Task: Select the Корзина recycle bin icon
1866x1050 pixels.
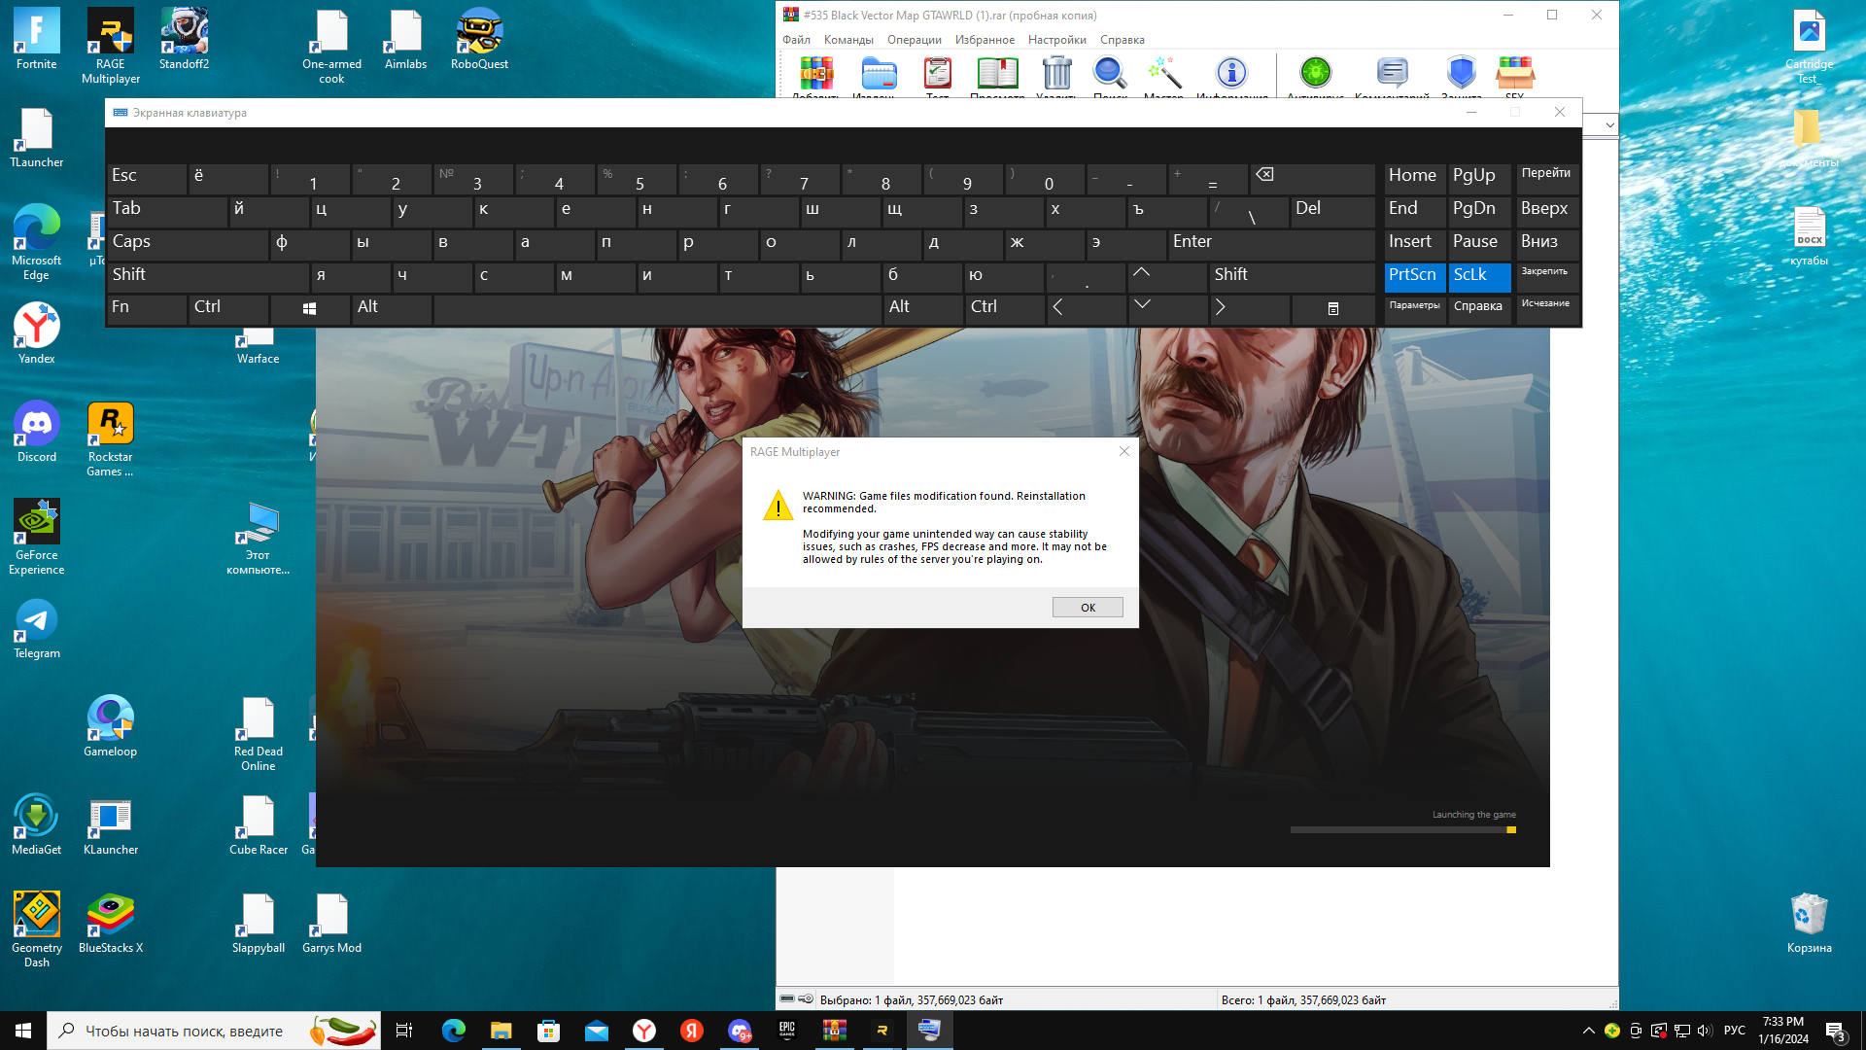Action: click(x=1809, y=924)
